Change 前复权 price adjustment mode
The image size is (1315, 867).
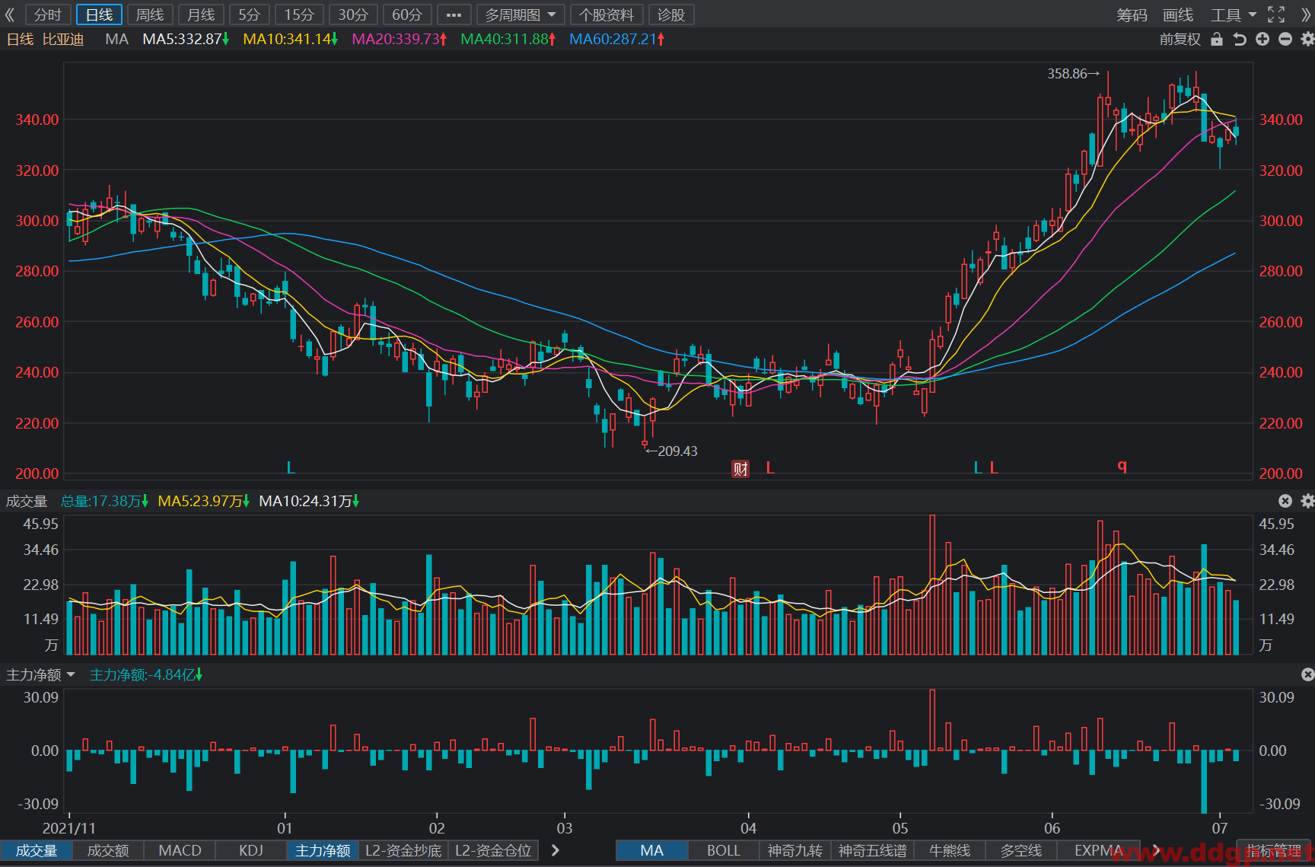click(1180, 39)
